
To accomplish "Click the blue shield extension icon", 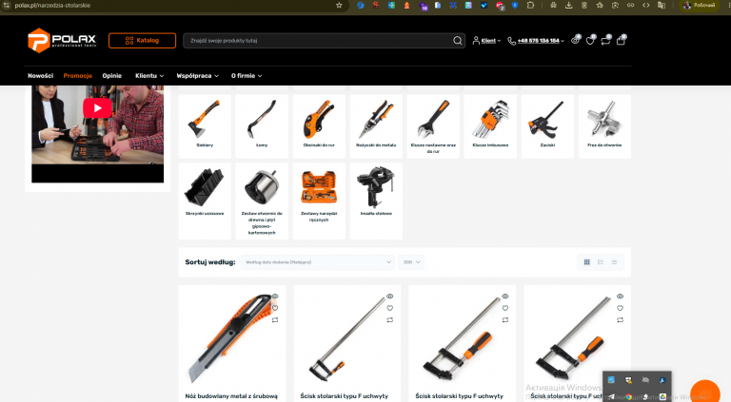I will coord(515,5).
